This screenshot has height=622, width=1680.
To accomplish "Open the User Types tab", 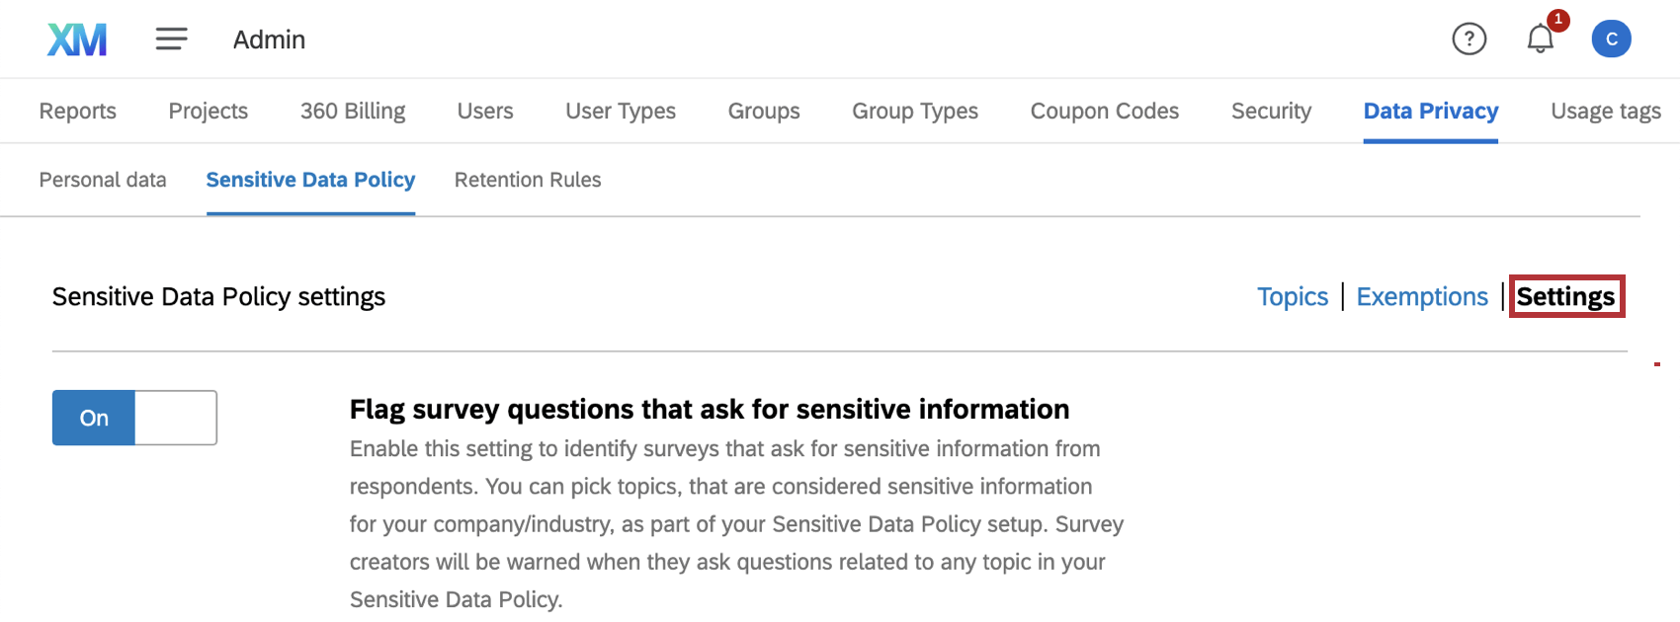I will [x=621, y=112].
